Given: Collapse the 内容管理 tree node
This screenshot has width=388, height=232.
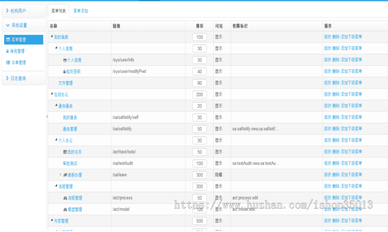Looking at the screenshot, I should click(52, 220).
